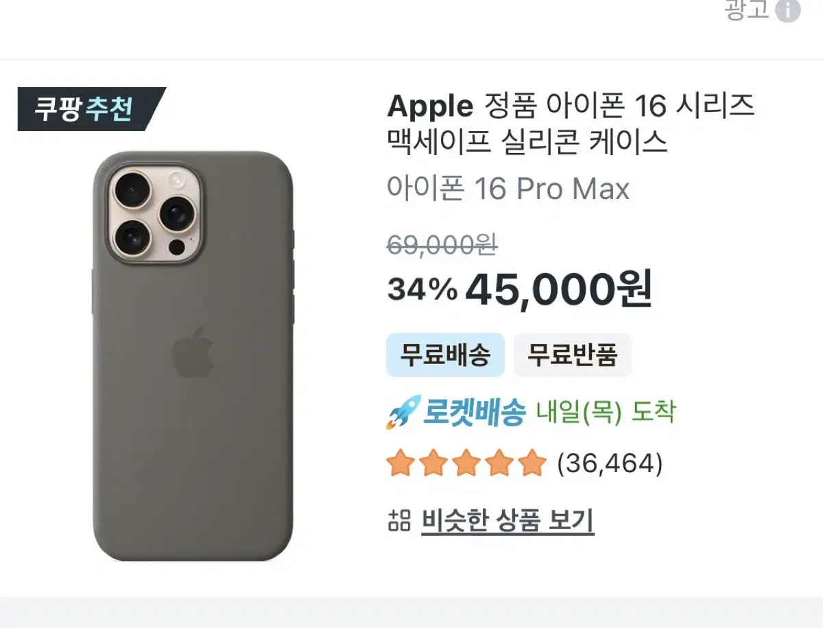This screenshot has width=823, height=628.
Task: Click the five orange star rating
Action: pos(466,464)
